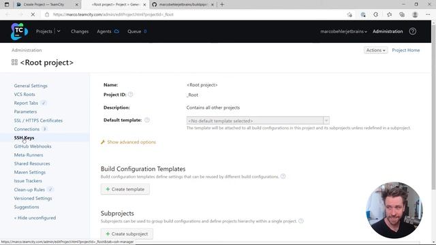Image resolution: width=436 pixels, height=245 pixels.
Task: Click the add-to-favorites star plus icon
Action: pos(349,14)
